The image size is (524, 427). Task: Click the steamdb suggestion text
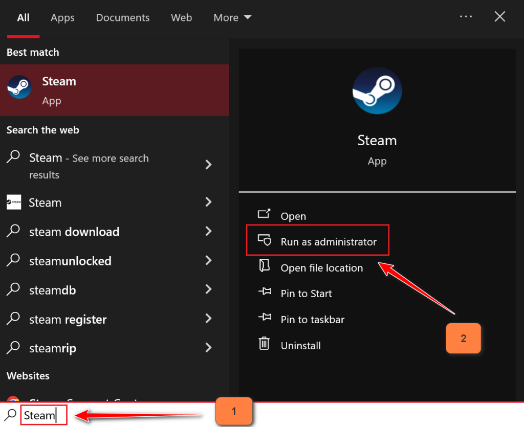(x=53, y=290)
